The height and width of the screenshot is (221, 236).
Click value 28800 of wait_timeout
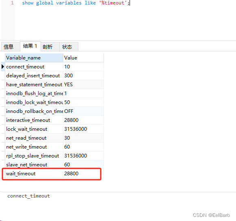(x=83, y=174)
